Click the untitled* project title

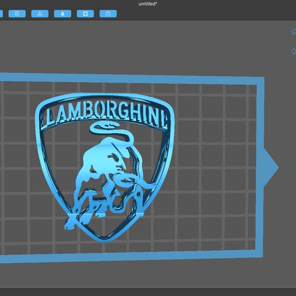coord(148,3)
